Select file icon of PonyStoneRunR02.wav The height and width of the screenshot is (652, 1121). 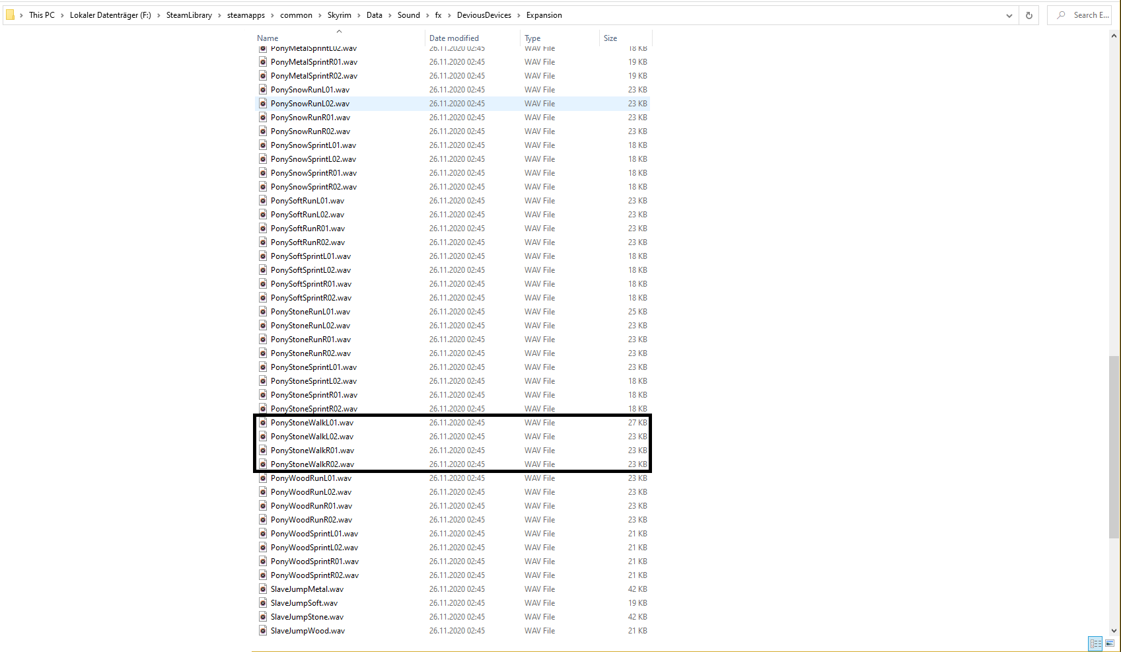pos(263,353)
